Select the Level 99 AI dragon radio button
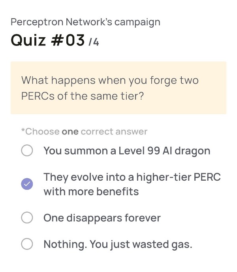237x272 pixels. pos(27,150)
